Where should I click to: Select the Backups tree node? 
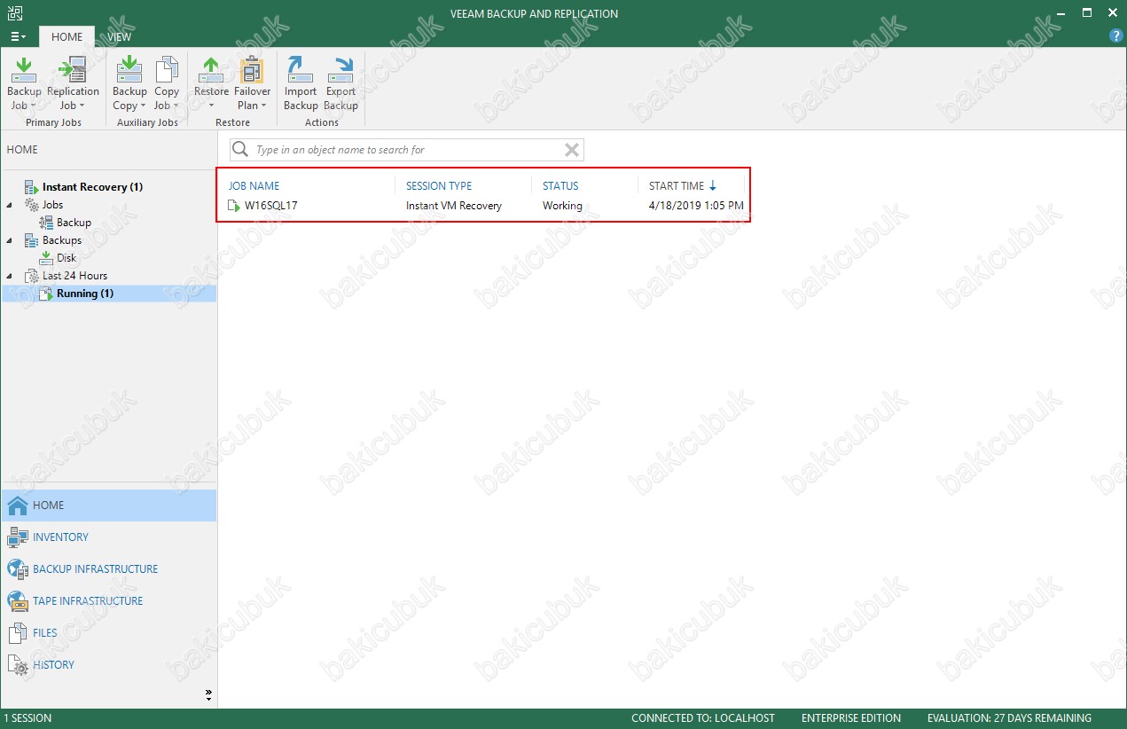point(62,240)
